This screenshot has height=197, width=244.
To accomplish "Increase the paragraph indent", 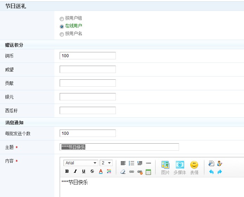I will pyautogui.click(x=140, y=163).
